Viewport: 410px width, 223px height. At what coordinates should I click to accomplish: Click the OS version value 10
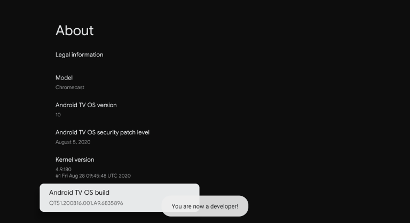pyautogui.click(x=58, y=115)
